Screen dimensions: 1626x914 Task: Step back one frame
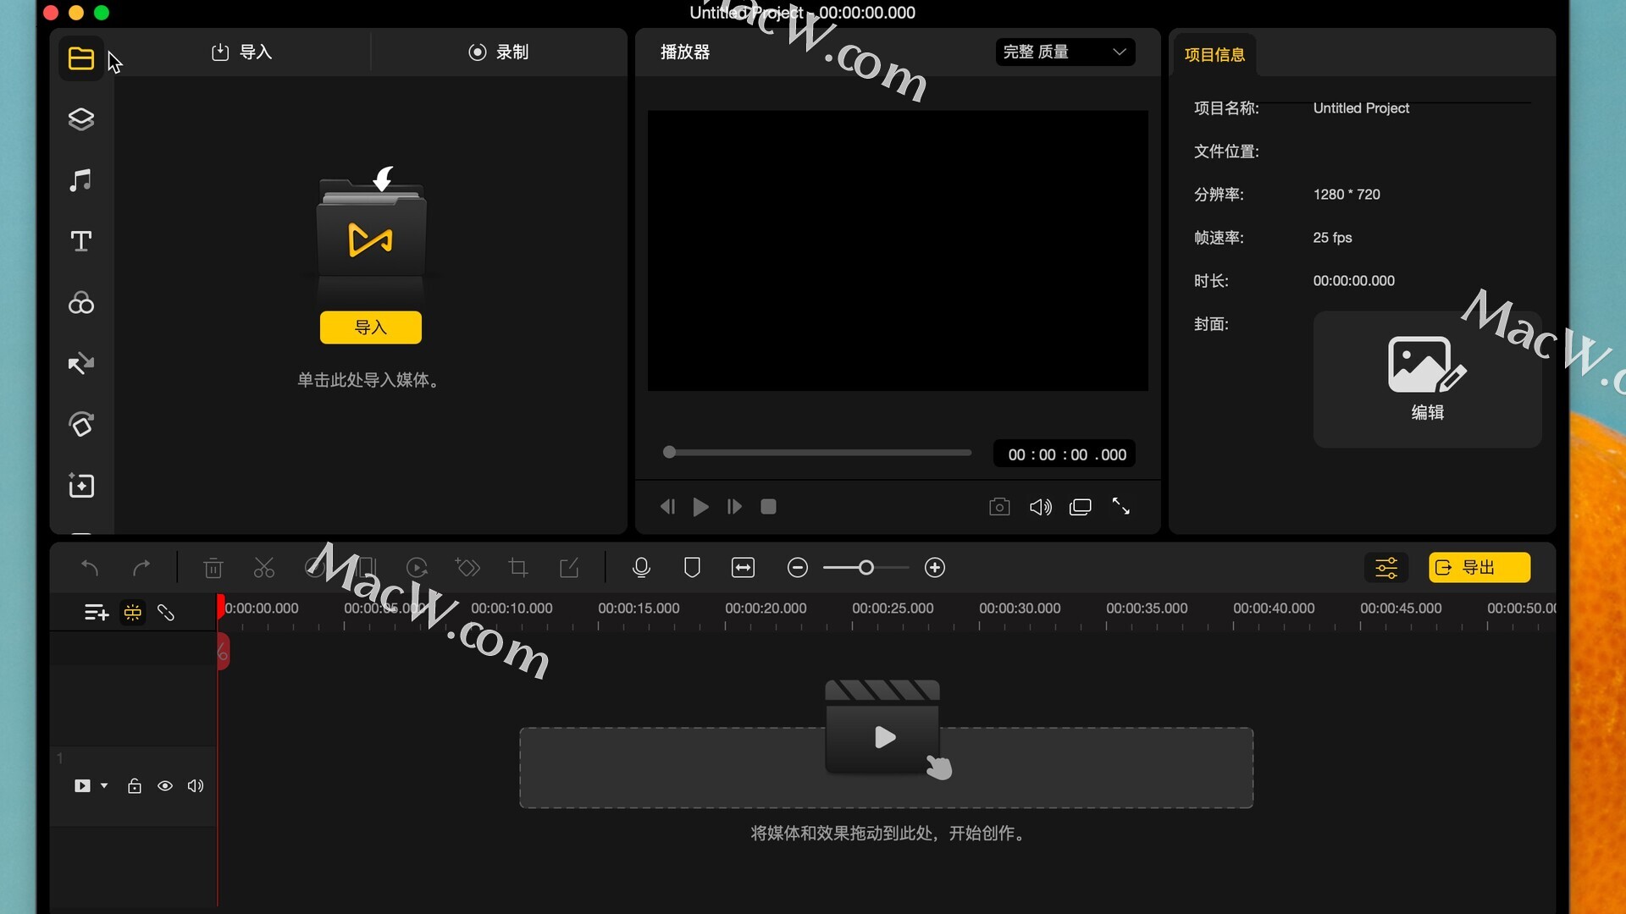pos(667,507)
